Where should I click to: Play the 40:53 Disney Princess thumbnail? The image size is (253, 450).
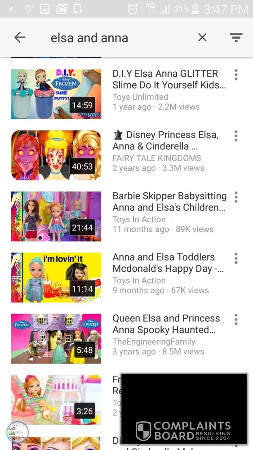[56, 155]
